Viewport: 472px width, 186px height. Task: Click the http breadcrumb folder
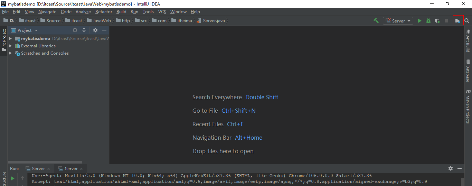point(123,21)
